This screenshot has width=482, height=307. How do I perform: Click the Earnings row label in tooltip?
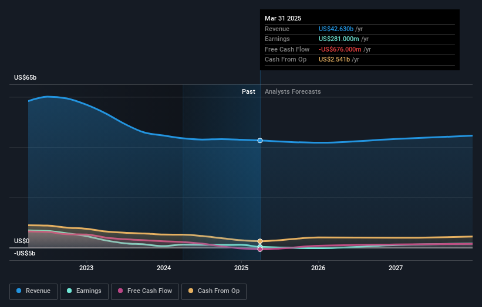277,39
